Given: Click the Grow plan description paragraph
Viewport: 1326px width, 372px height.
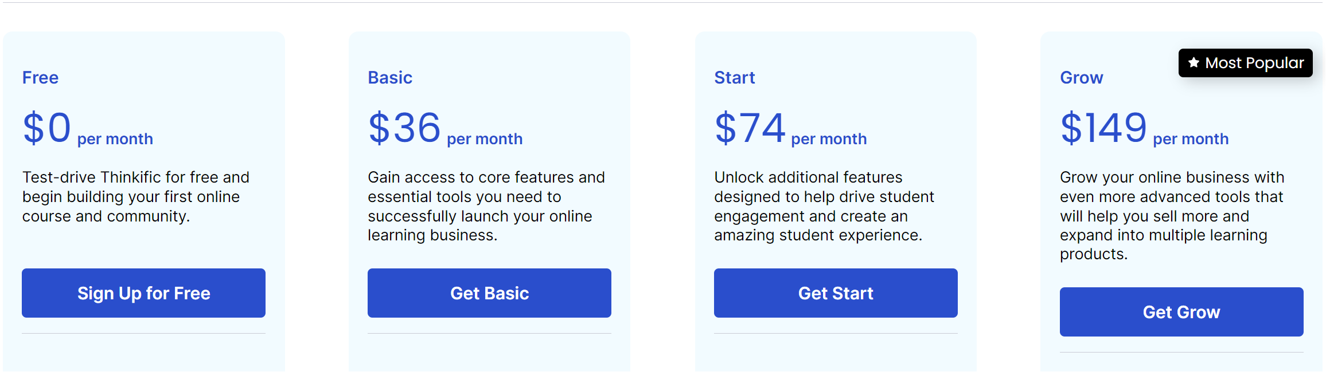Looking at the screenshot, I should pyautogui.click(x=1172, y=215).
